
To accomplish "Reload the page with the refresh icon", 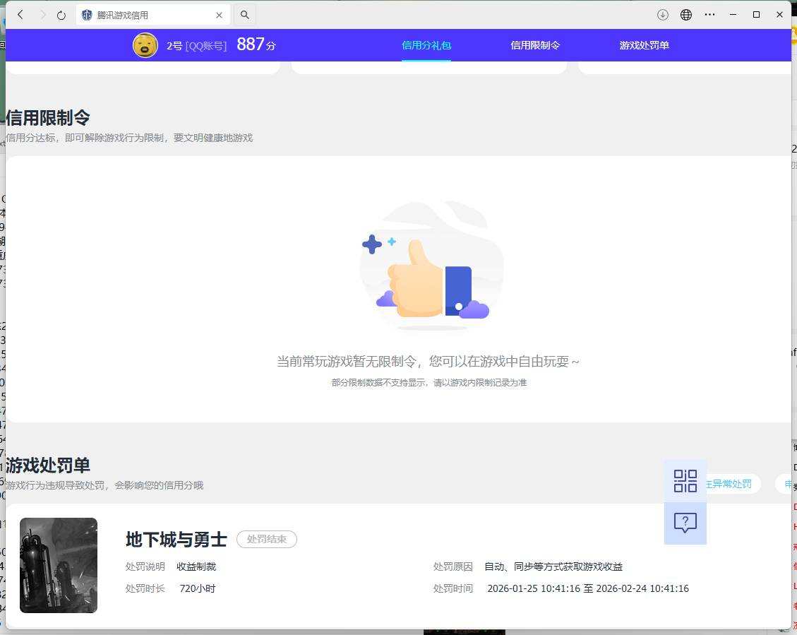I will pyautogui.click(x=61, y=16).
